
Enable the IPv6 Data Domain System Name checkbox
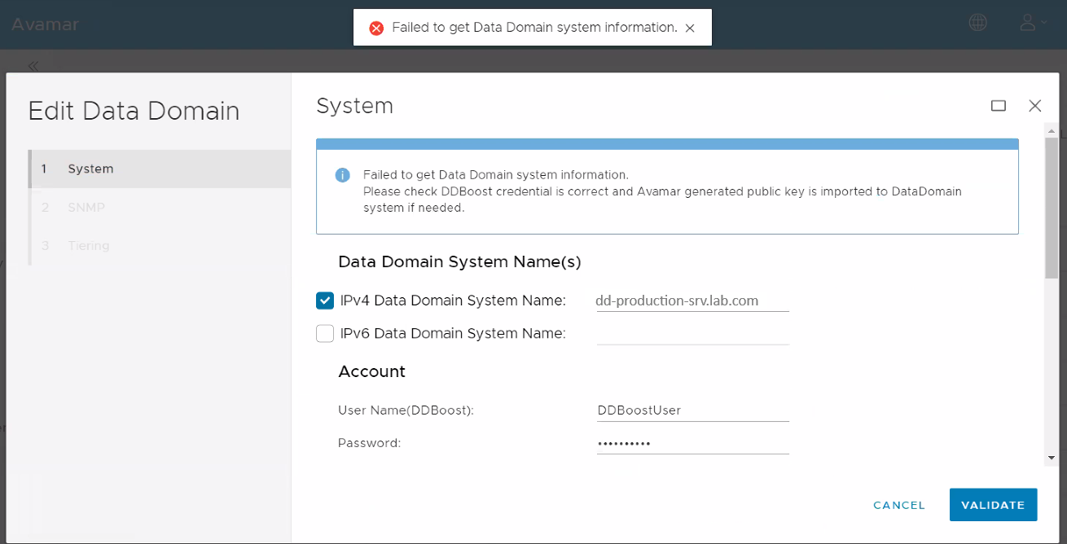tap(324, 333)
